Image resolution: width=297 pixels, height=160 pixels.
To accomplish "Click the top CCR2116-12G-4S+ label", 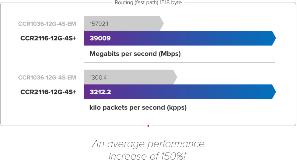I will (48, 38).
